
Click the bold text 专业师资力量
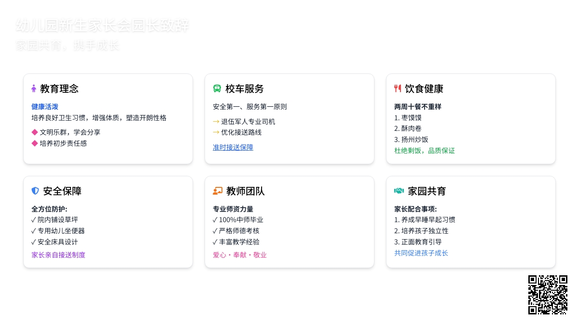coord(233,209)
